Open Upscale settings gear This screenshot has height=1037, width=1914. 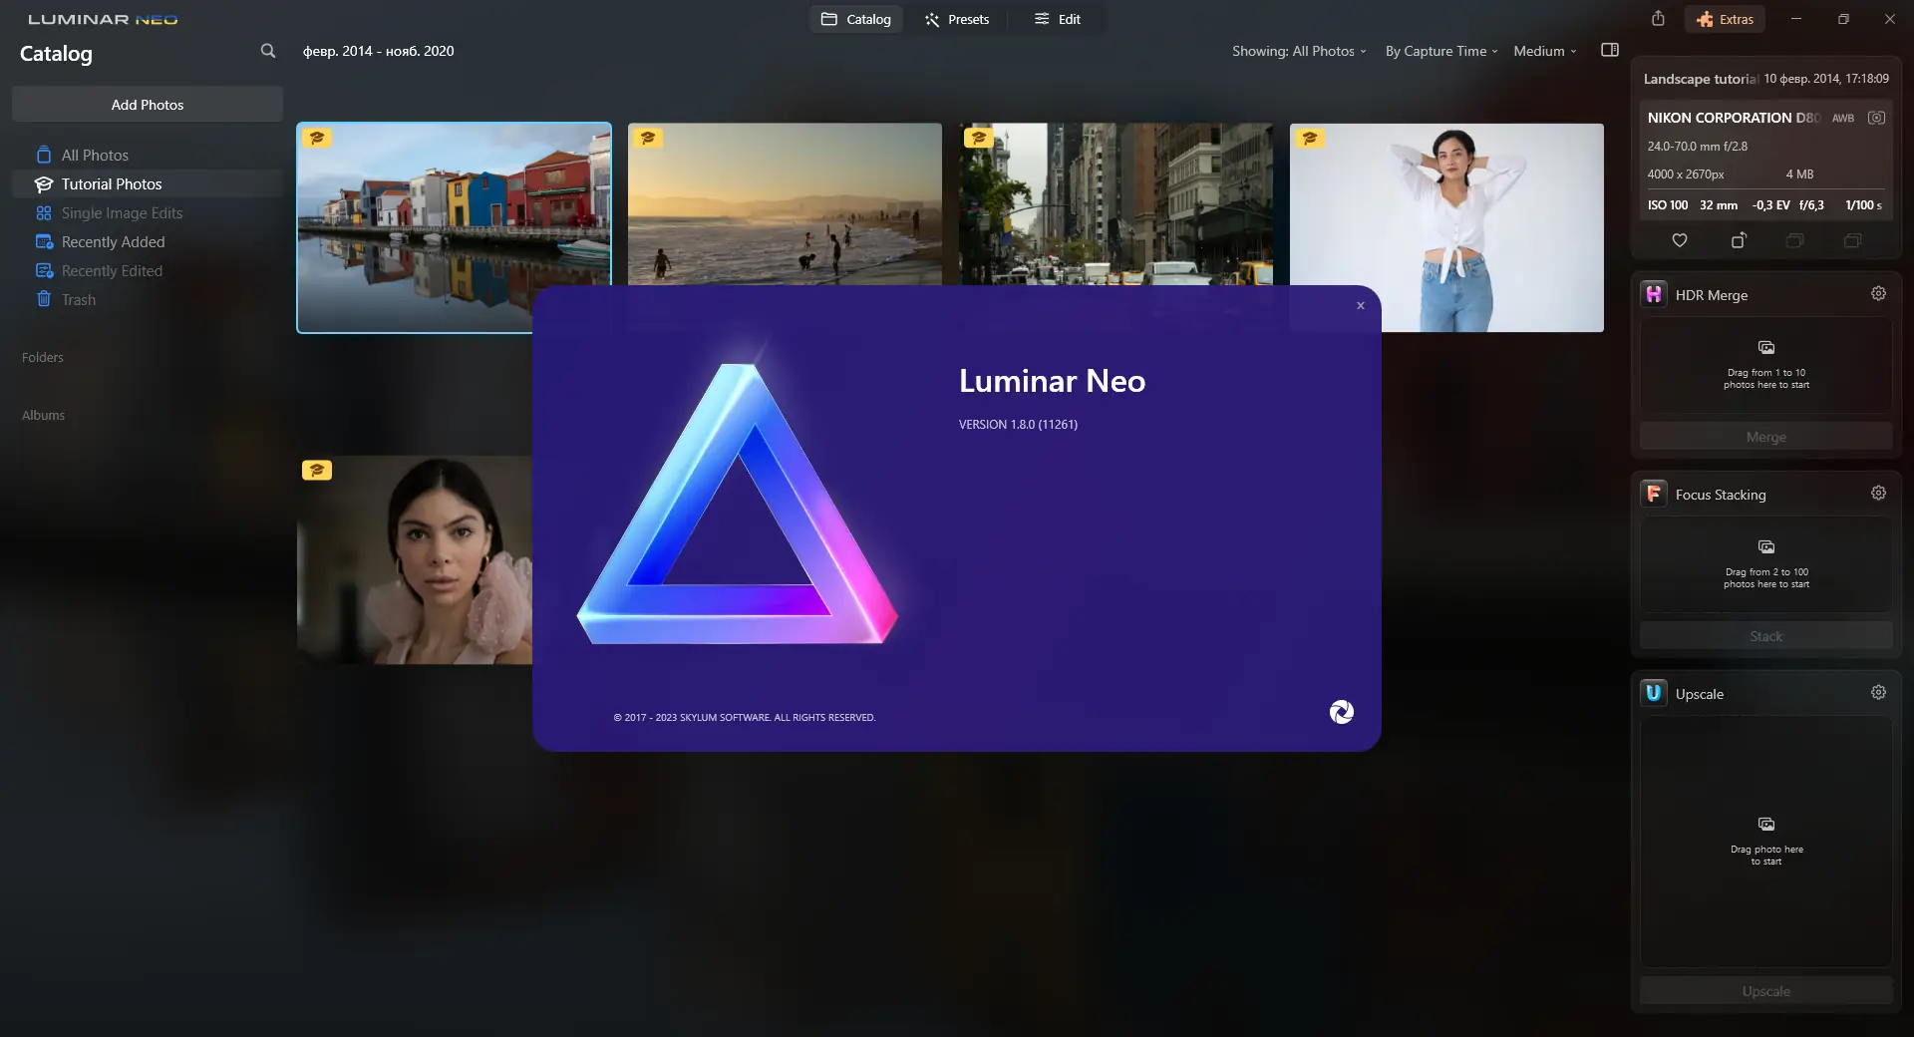point(1878,692)
